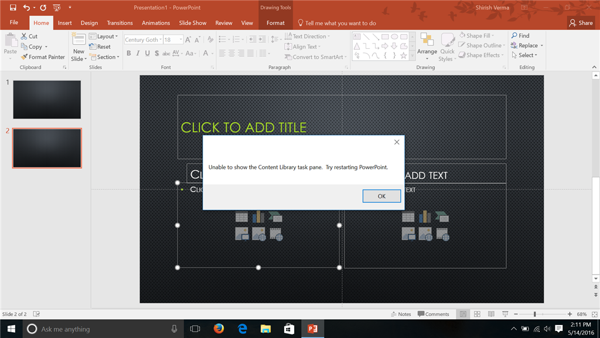Toggle Strikethrough formatting
The height and width of the screenshot is (338, 600).
point(166,53)
